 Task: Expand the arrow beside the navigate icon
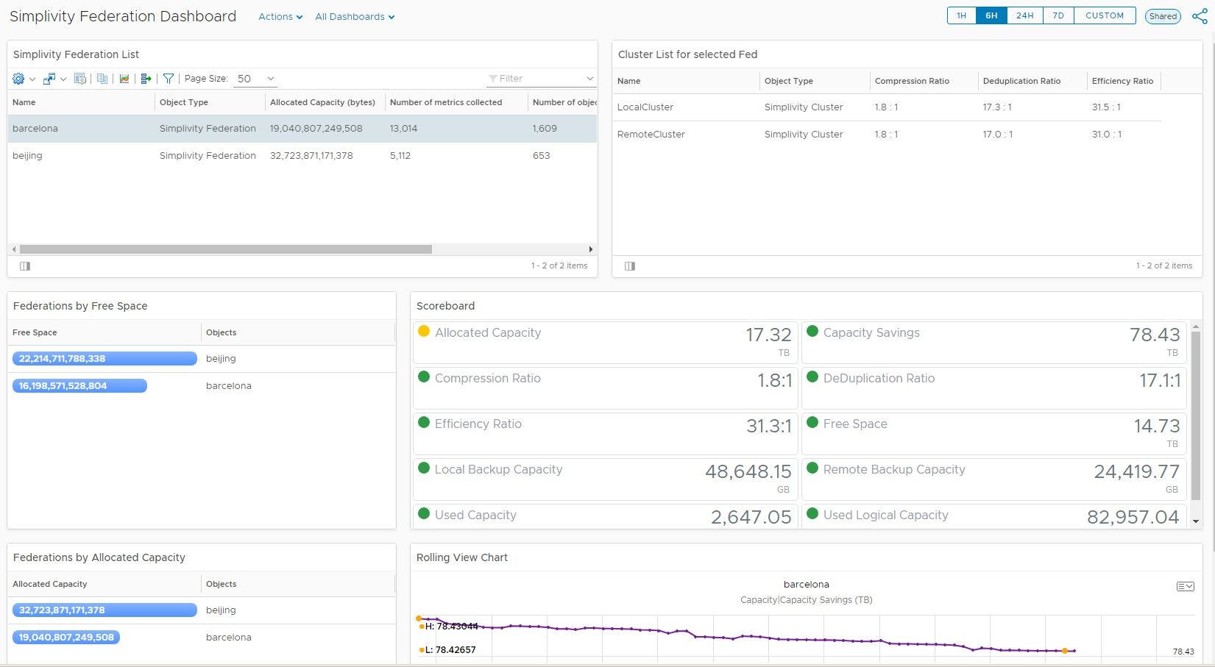pyautogui.click(x=63, y=79)
